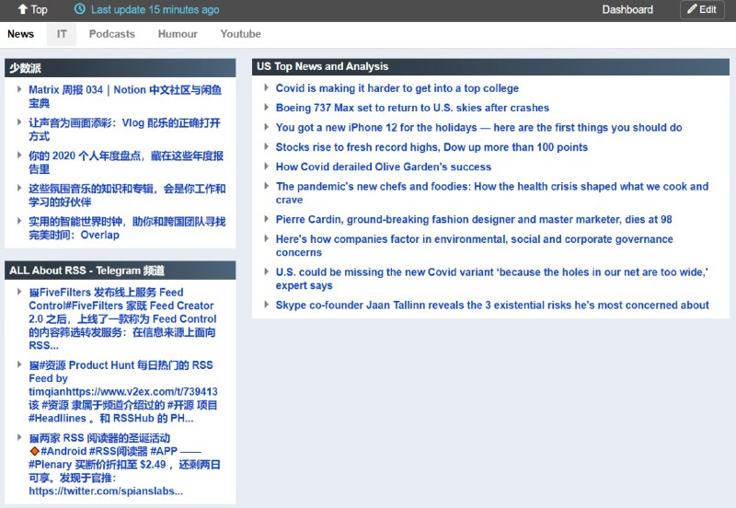This screenshot has height=508, width=736.
Task: Click the Last update 15 minutes ago link
Action: (x=155, y=9)
